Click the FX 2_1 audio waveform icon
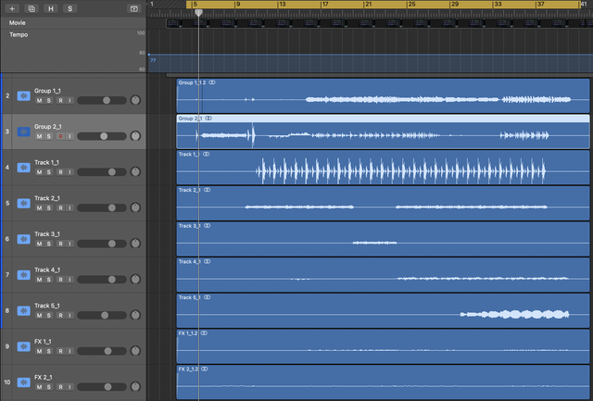The height and width of the screenshot is (401, 593). 24,382
